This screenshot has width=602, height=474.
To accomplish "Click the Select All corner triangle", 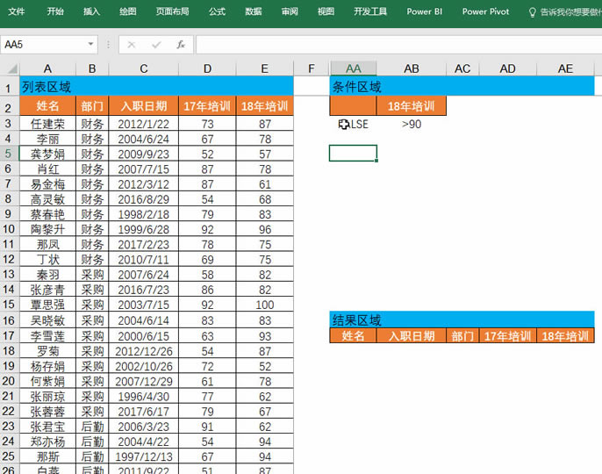I will pyautogui.click(x=12, y=68).
